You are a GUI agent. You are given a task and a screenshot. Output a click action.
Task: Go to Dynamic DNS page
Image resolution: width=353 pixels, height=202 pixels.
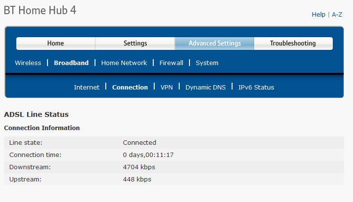pyautogui.click(x=206, y=87)
